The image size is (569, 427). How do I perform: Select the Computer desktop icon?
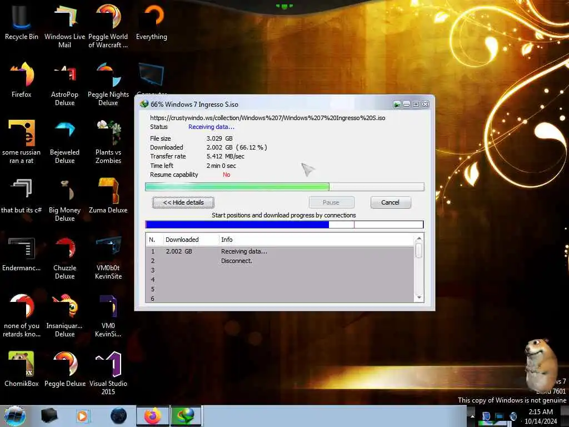[x=152, y=77]
